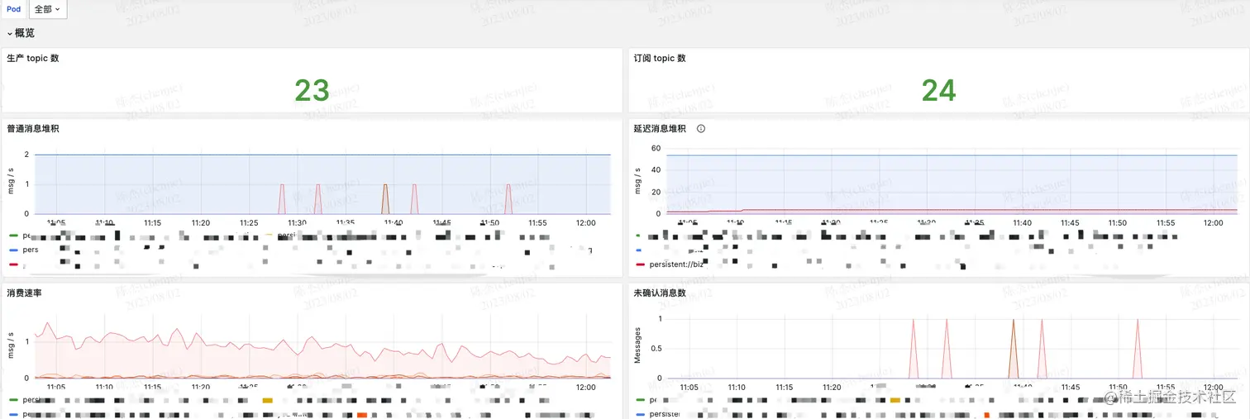Click the 11:55 label in 延迟消息堆积 chart

1167,223
